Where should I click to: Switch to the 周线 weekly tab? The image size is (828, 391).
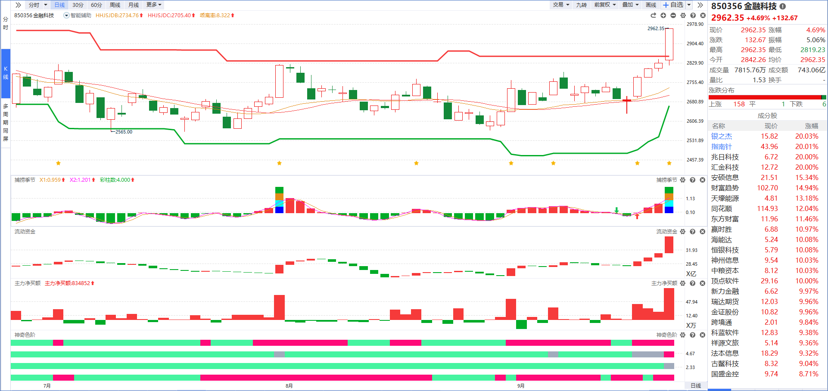(x=115, y=5)
